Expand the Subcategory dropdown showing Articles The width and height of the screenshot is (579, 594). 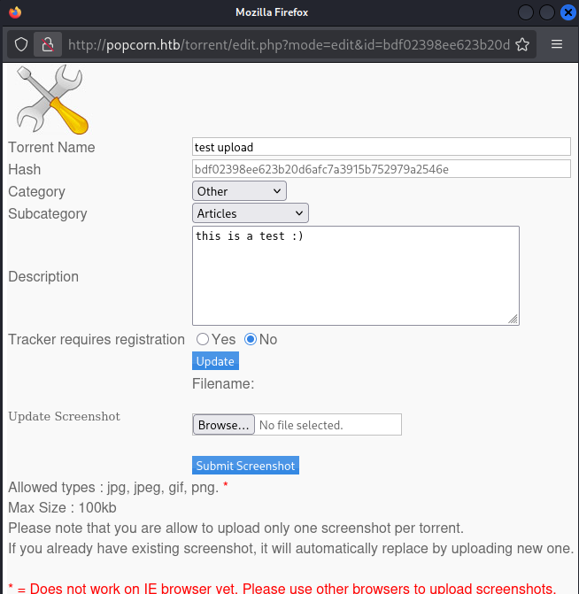tap(250, 213)
